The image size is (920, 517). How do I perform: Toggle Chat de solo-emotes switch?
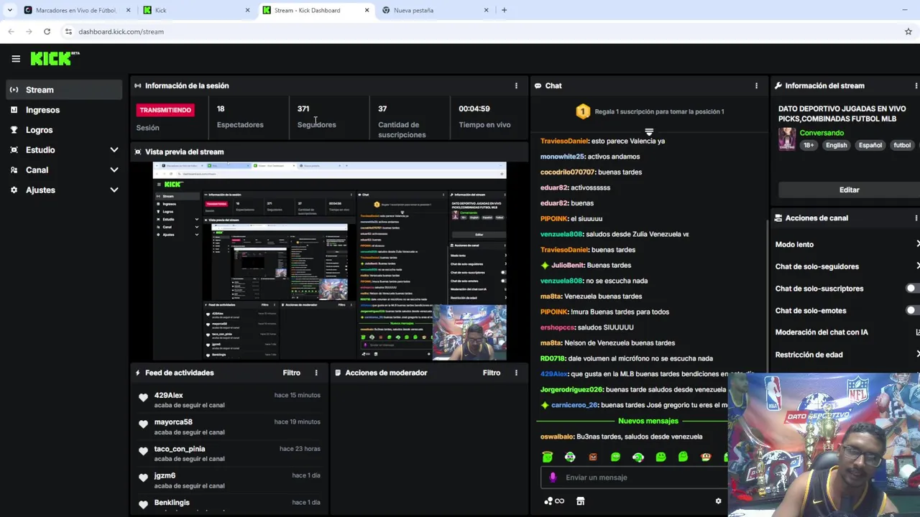tap(912, 310)
